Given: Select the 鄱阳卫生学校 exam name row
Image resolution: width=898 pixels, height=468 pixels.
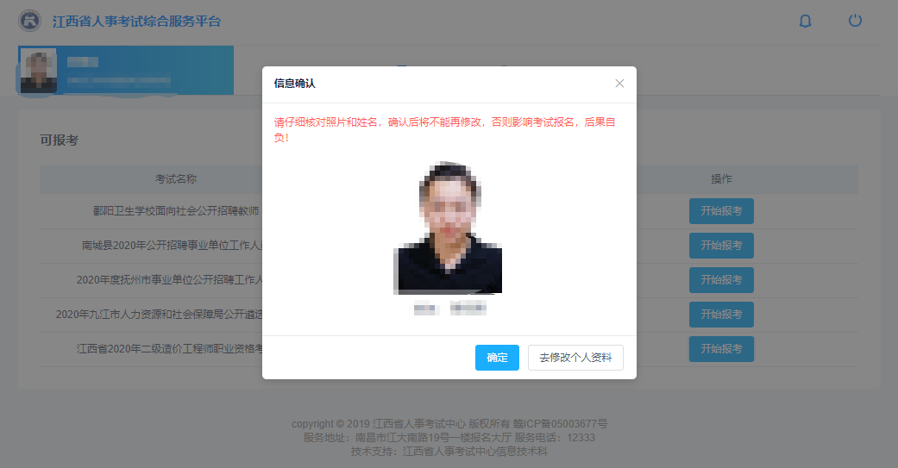Looking at the screenshot, I should coord(176,210).
